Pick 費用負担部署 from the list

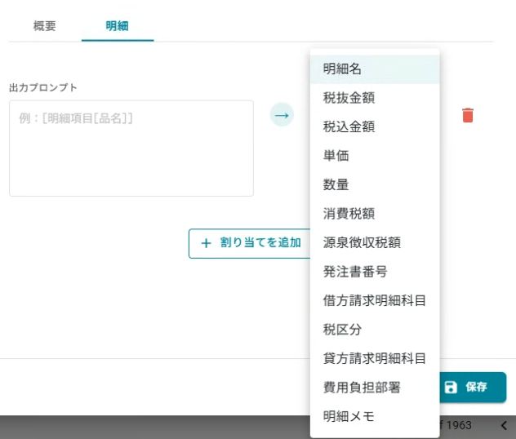(x=375, y=387)
